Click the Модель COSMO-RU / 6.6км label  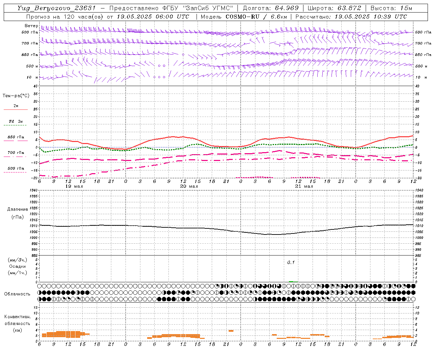[x=243, y=17]
